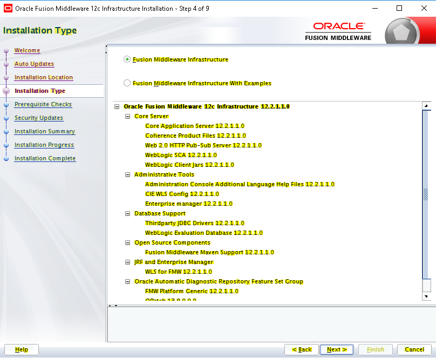Click the Installation Location step bullet icon
This screenshot has width=436, height=358.
pyautogui.click(x=6, y=78)
